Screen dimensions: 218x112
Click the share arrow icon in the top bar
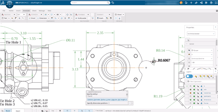coord(196,3)
